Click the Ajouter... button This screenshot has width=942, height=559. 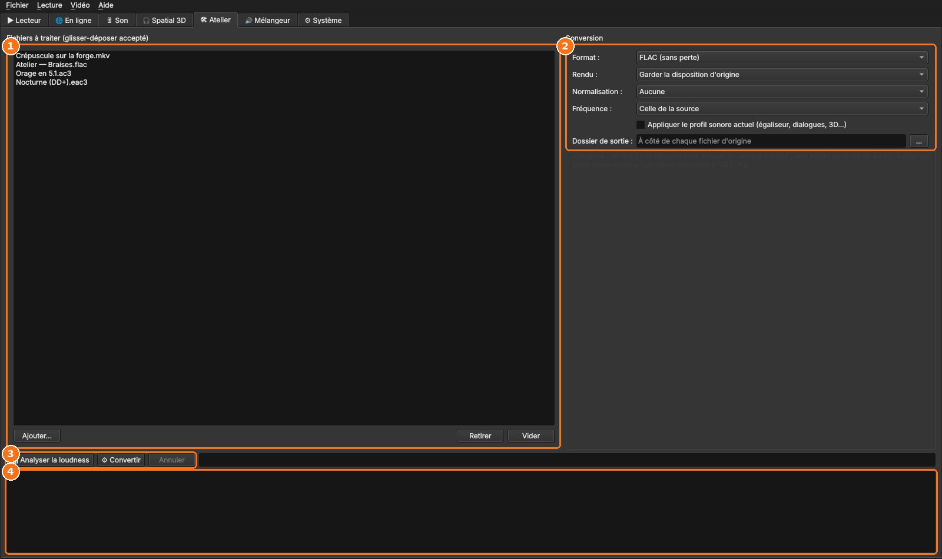click(x=37, y=436)
